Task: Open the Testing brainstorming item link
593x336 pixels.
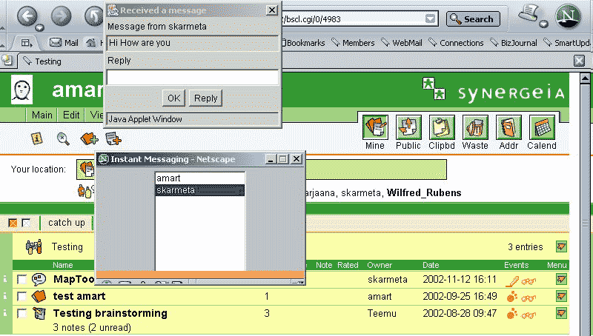Action: [110, 313]
